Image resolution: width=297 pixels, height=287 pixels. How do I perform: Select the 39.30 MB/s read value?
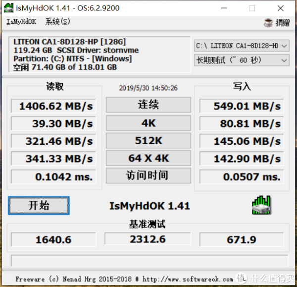pyautogui.click(x=53, y=123)
